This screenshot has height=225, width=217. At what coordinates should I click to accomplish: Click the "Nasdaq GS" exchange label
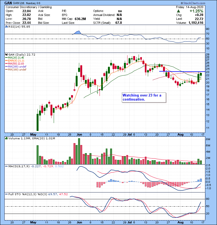(33, 3)
